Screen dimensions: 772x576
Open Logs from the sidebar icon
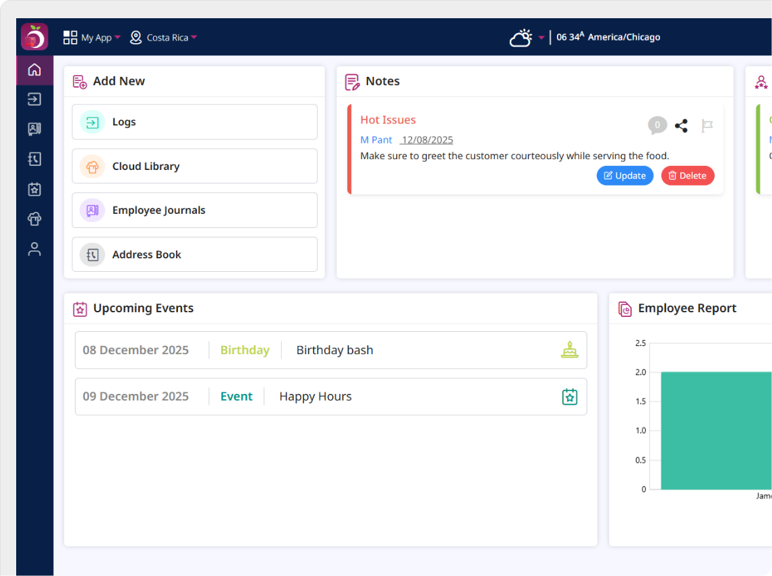point(34,99)
